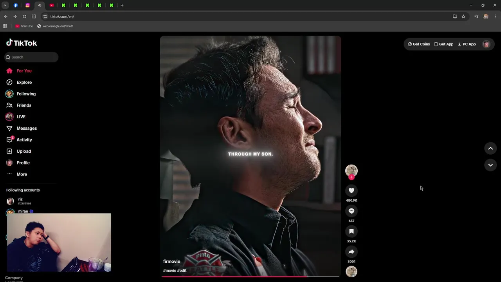The height and width of the screenshot is (282, 501).
Task: Go forward in the browser
Action: pos(15,16)
